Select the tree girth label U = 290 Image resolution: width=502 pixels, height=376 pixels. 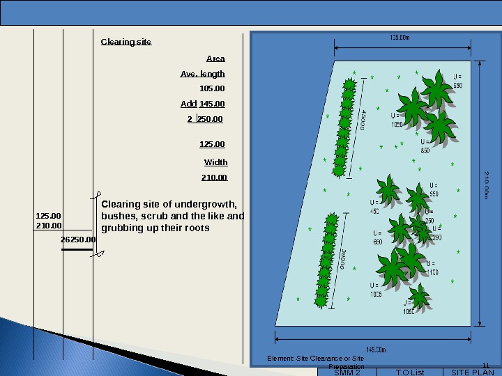coord(437,233)
